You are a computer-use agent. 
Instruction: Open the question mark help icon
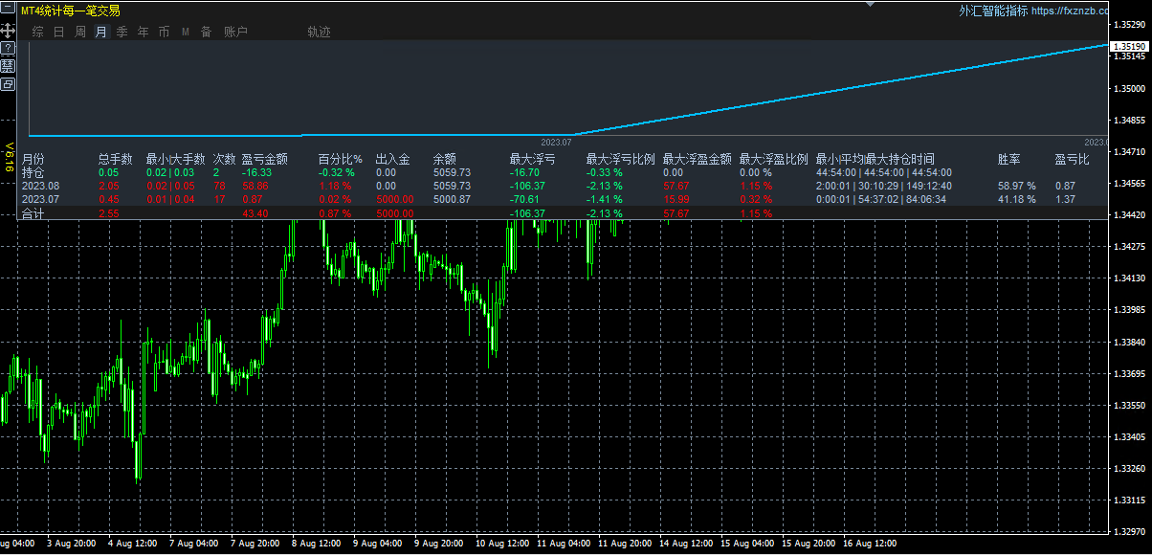click(x=7, y=48)
